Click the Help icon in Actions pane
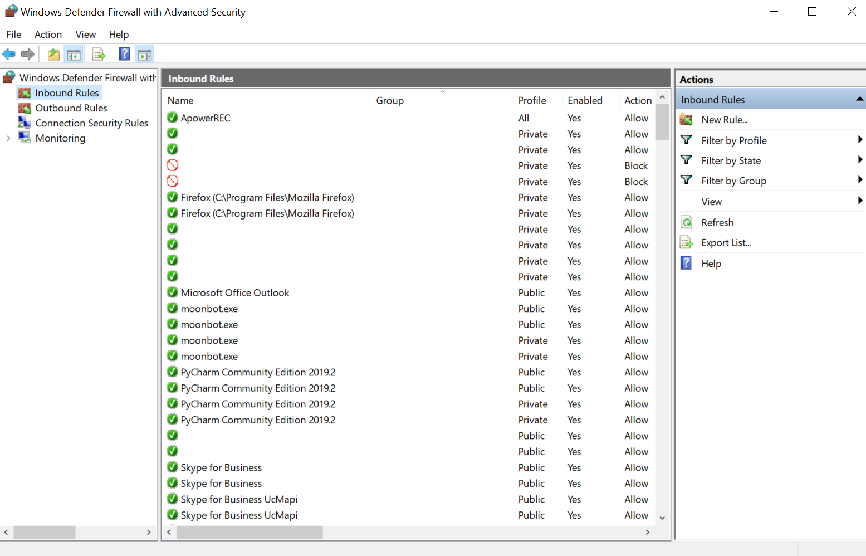The image size is (866, 556). click(687, 263)
